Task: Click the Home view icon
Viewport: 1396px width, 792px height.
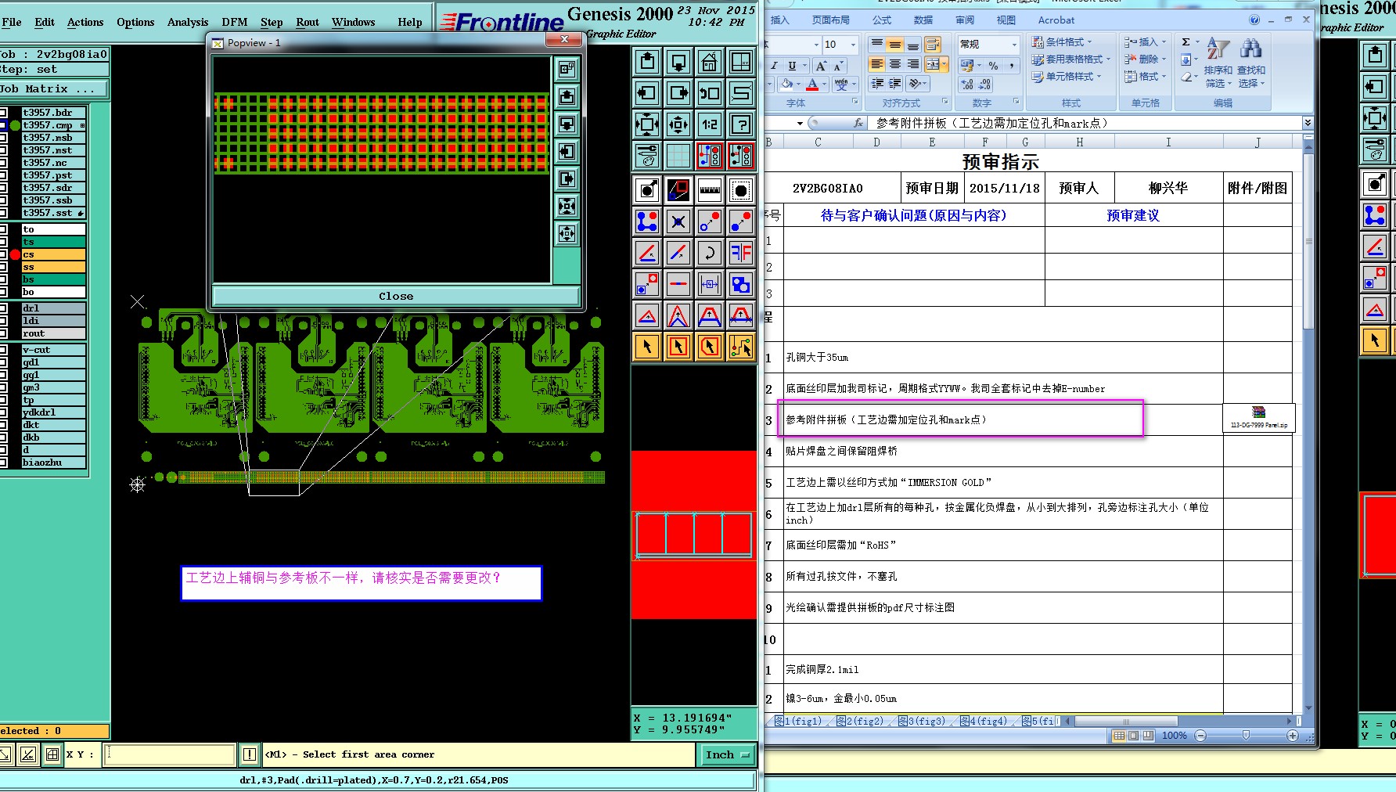Action: click(x=710, y=61)
